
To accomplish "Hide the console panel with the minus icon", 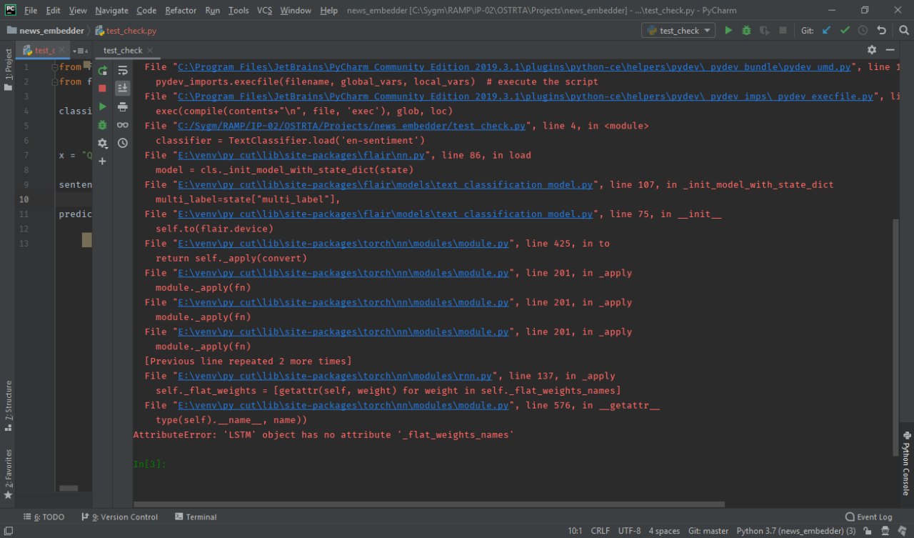I will (890, 50).
